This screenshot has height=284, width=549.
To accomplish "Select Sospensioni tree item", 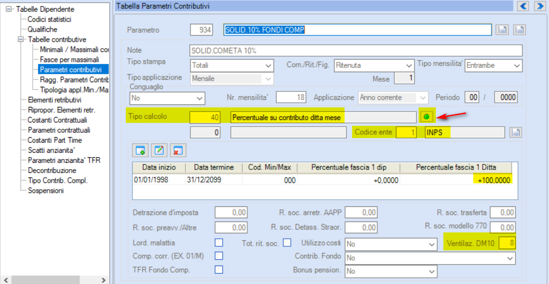I will tap(45, 190).
